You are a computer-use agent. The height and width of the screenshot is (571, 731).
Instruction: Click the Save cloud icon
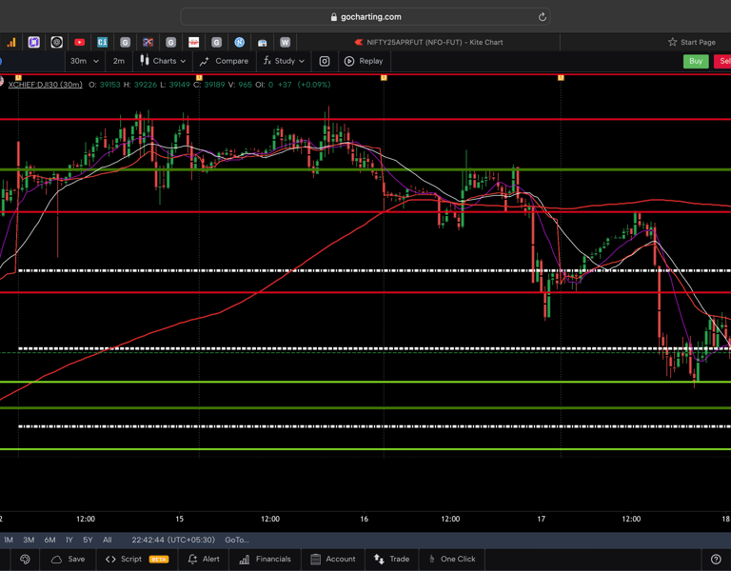pyautogui.click(x=56, y=559)
